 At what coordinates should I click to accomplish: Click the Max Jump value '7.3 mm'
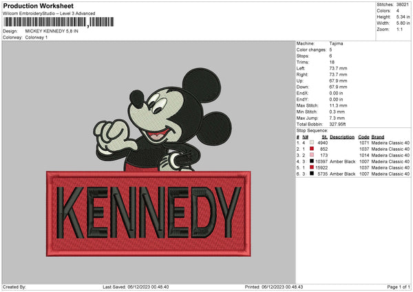[337, 118]
